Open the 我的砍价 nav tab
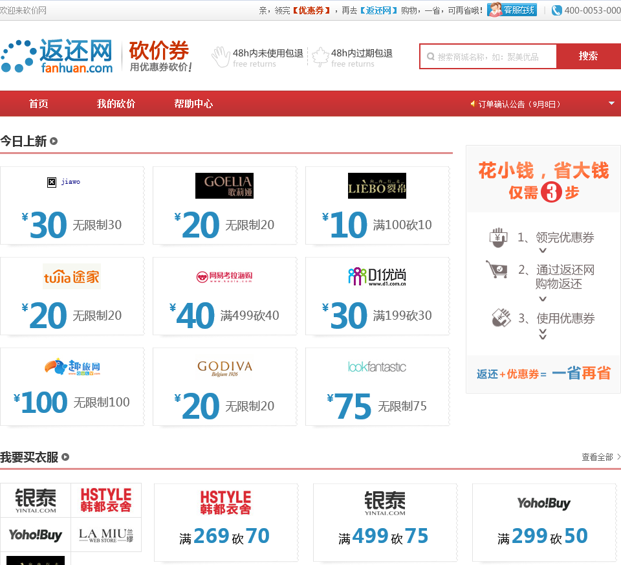Screen dimensions: 621x565 pyautogui.click(x=116, y=104)
